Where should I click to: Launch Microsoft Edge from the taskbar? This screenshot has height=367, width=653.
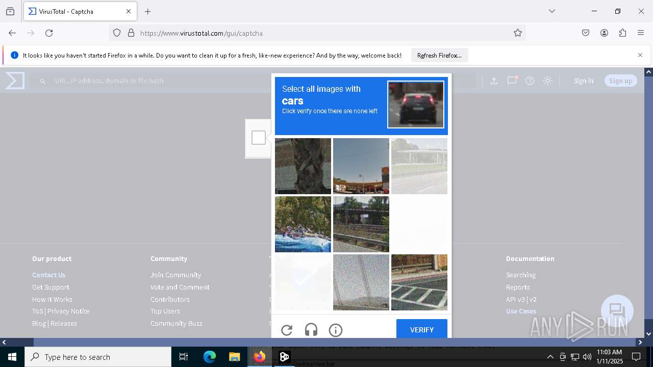click(x=210, y=357)
